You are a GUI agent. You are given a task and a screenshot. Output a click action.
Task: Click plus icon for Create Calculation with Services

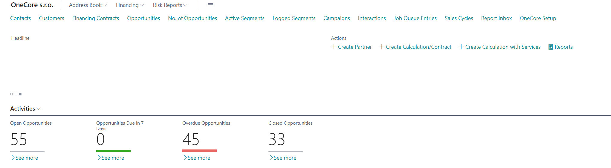pos(461,47)
